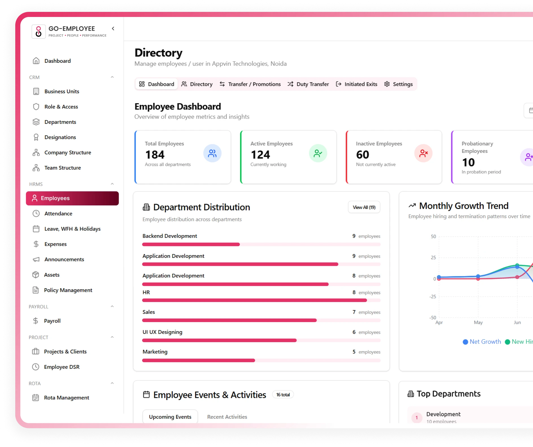The image size is (533, 447).
Task: Click the Top Departments building icon
Action: click(411, 394)
